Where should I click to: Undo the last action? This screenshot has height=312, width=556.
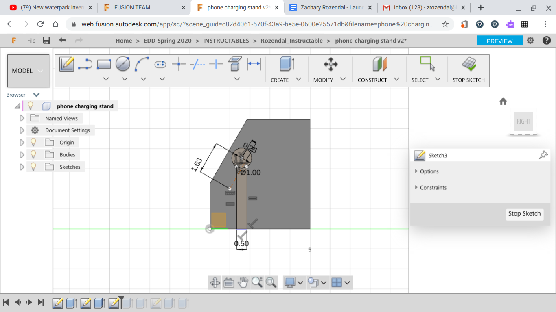click(63, 40)
